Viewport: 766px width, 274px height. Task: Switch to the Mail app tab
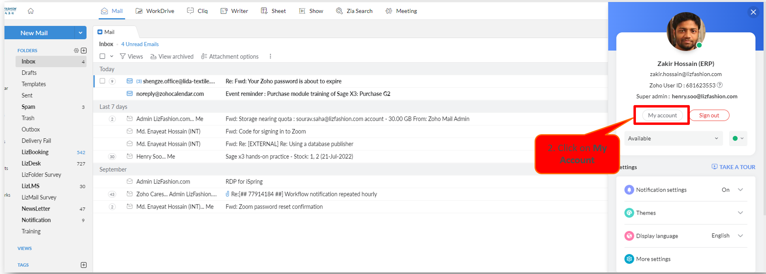112,11
